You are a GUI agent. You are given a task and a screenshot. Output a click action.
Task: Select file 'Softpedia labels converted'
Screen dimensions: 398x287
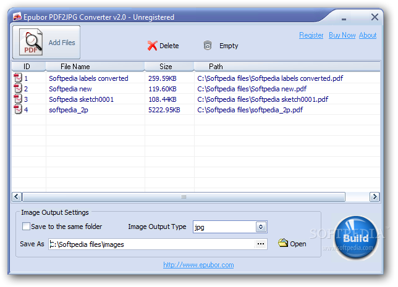tap(88, 78)
